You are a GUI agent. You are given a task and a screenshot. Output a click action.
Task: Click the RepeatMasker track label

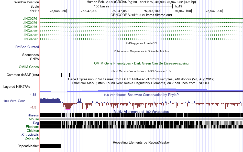point(28,146)
